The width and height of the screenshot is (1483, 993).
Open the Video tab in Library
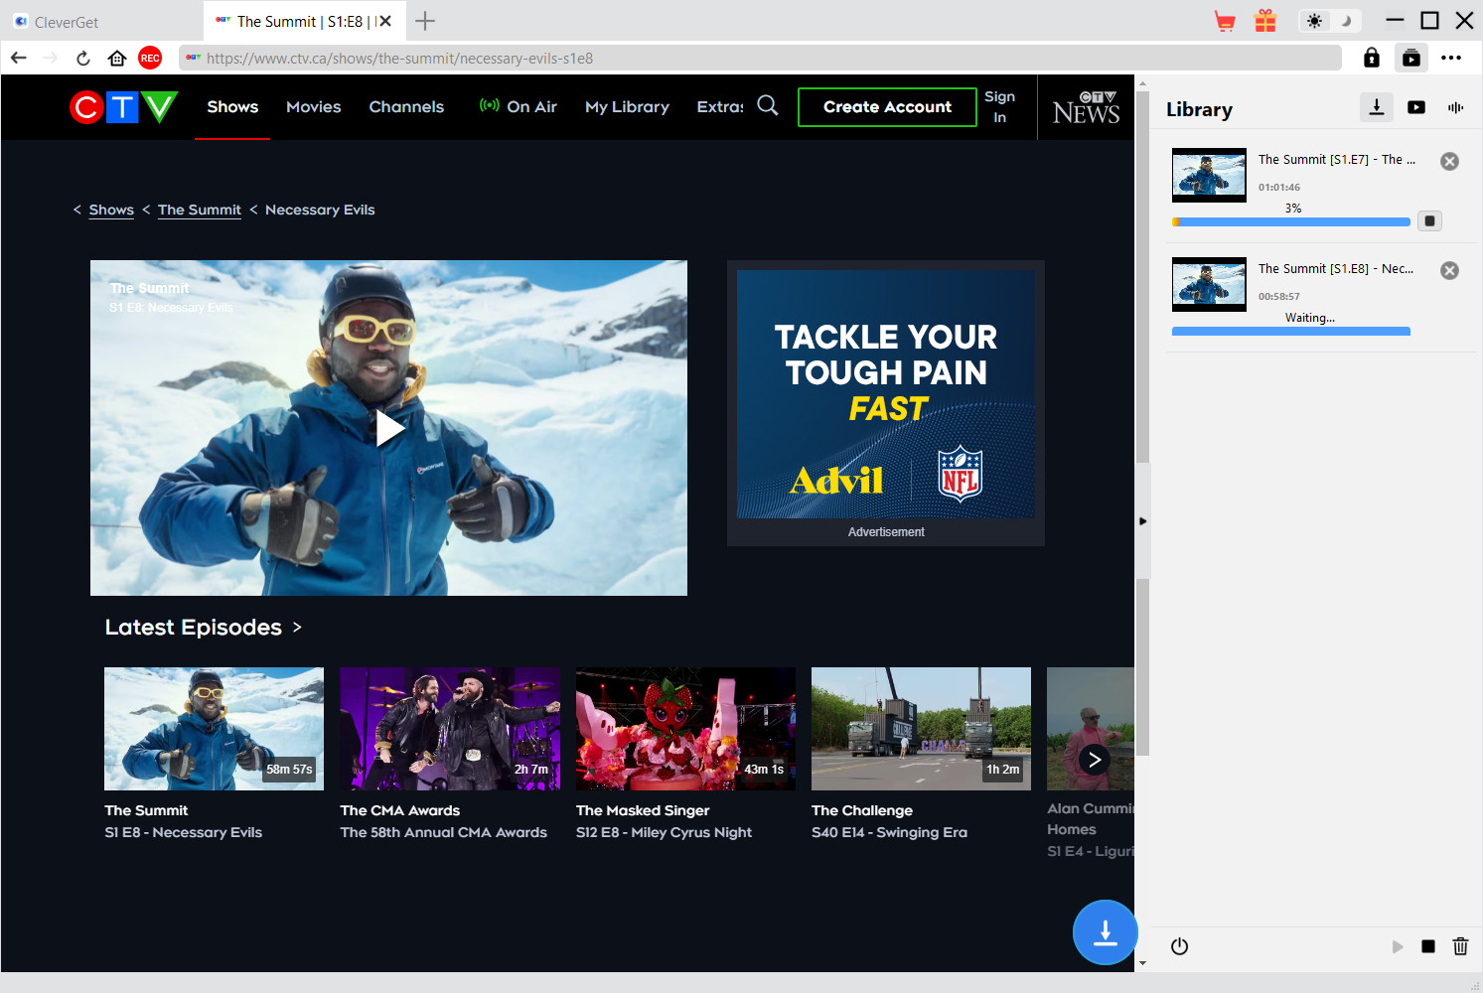point(1415,107)
